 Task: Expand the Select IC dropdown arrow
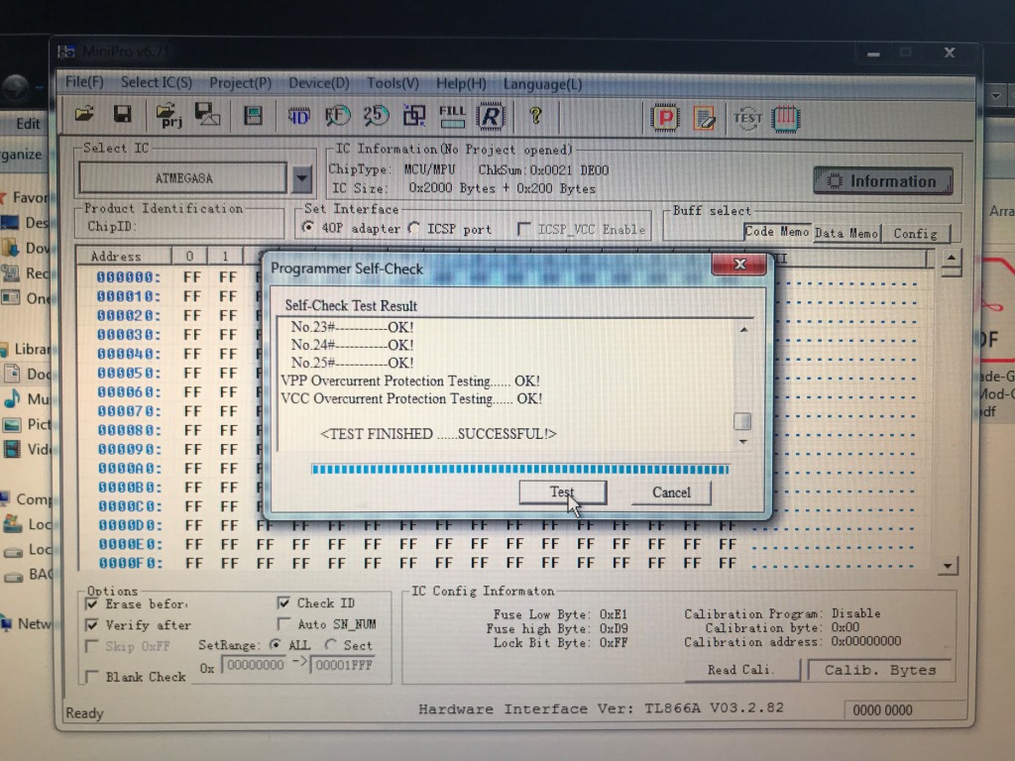point(302,179)
